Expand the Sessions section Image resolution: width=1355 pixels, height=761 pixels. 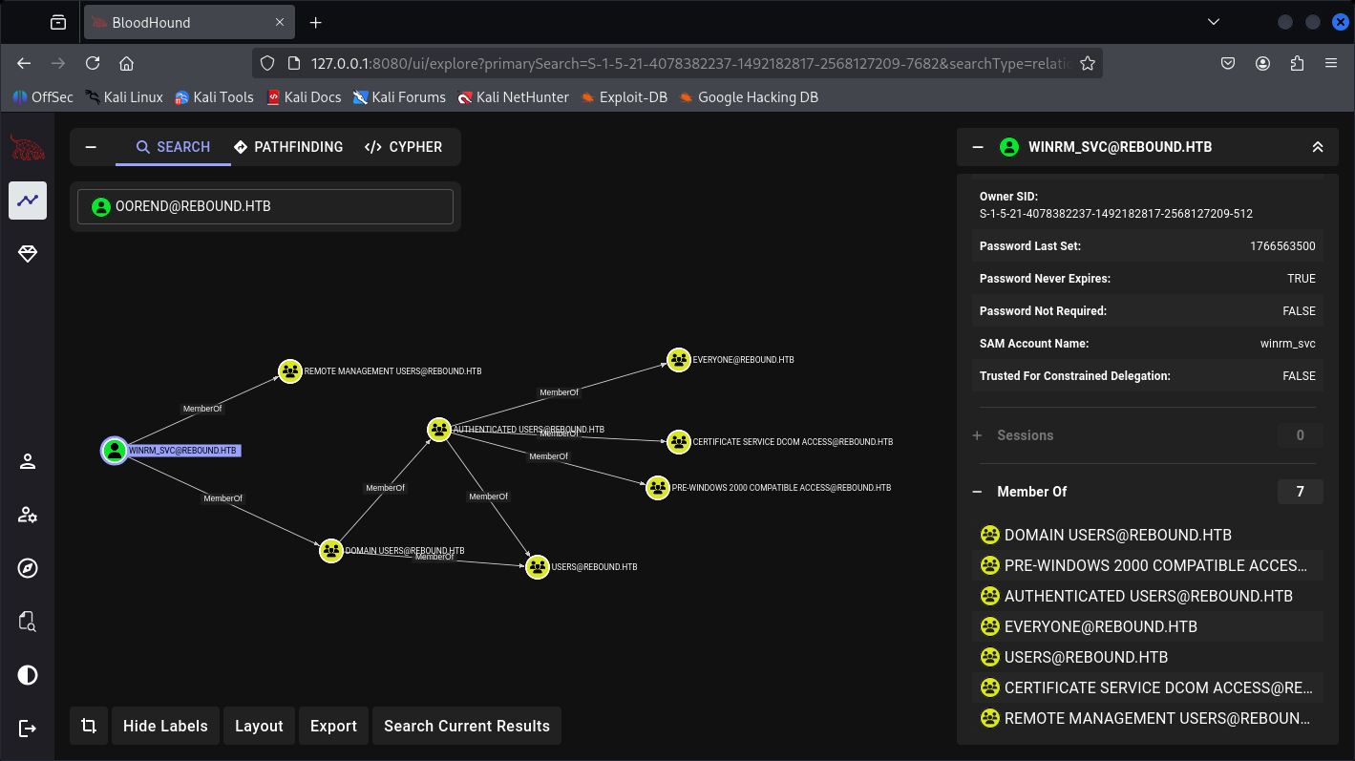[977, 435]
